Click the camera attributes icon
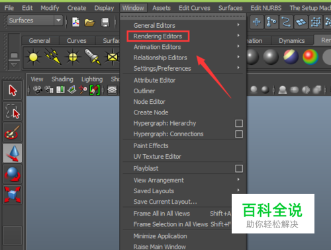Image resolution: width=331 pixels, height=250 pixels. pos(49,90)
